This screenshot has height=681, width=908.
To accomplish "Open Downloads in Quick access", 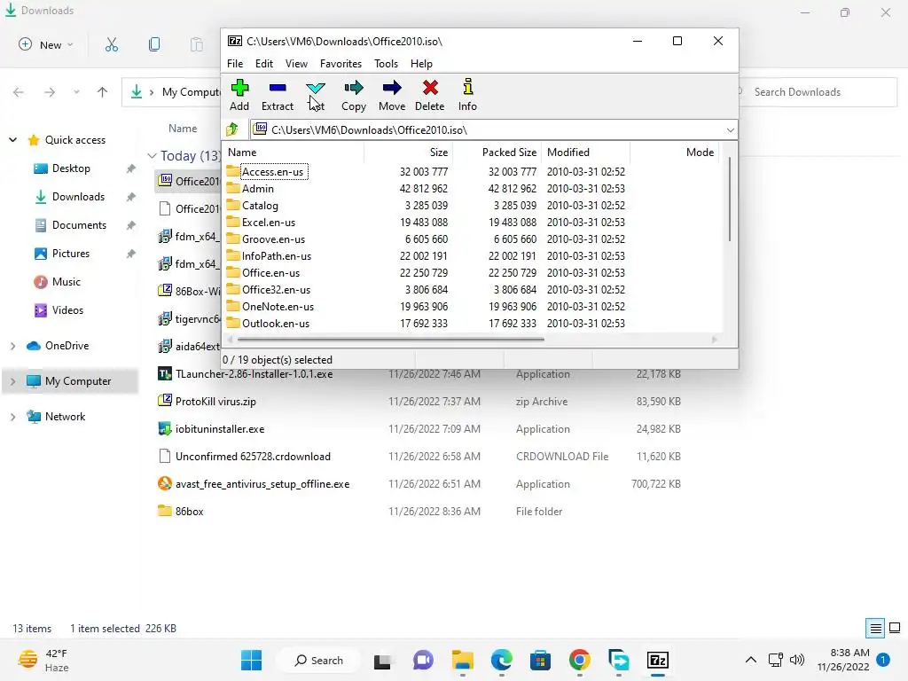I will (78, 197).
